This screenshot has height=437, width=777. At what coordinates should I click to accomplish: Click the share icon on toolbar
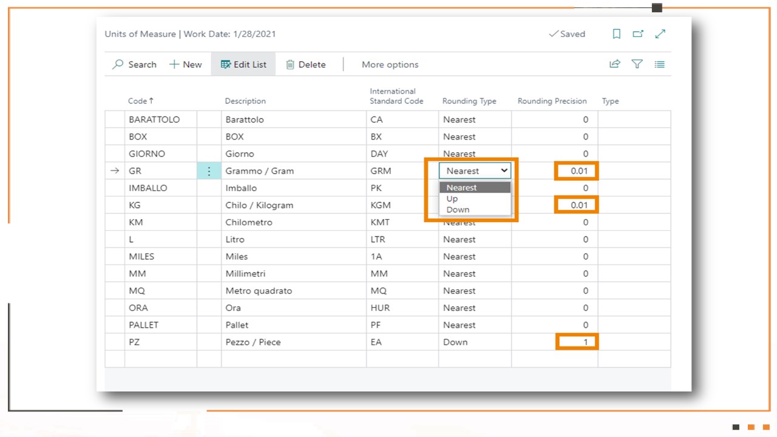coord(615,64)
